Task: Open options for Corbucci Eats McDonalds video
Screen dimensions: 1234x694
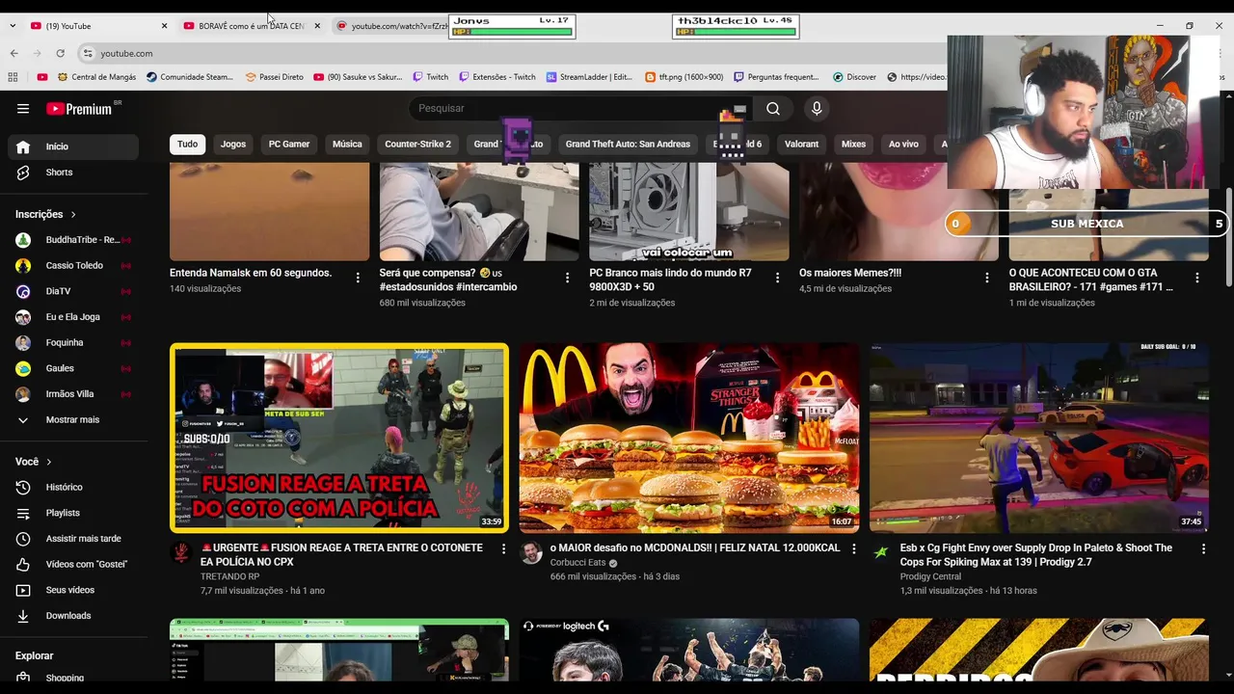Action: [x=853, y=548]
